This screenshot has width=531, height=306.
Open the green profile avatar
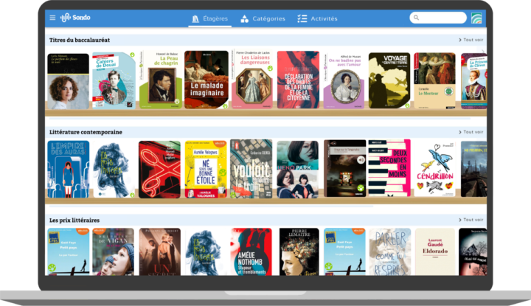[476, 18]
